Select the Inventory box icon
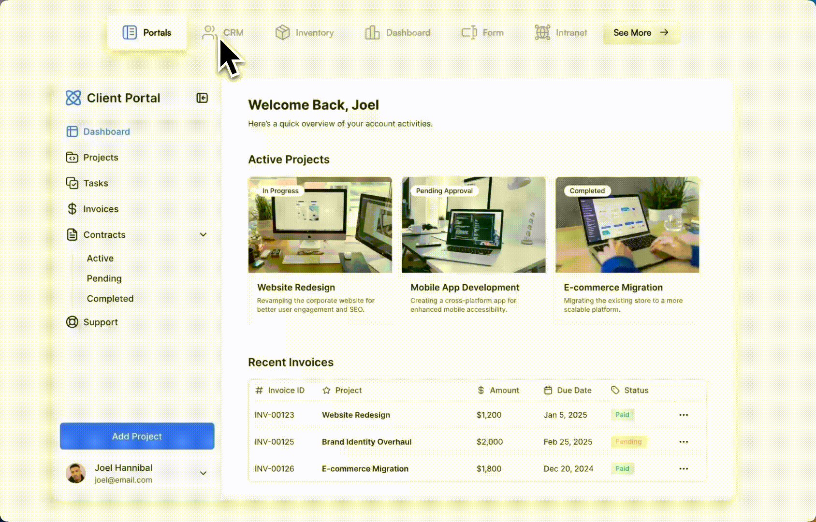This screenshot has height=522, width=816. [282, 32]
